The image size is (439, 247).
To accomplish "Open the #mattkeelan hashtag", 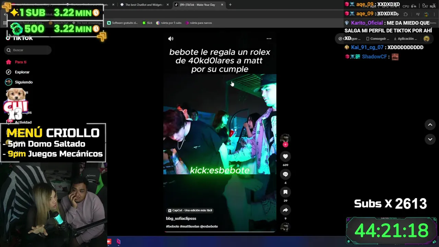I will (x=189, y=226).
